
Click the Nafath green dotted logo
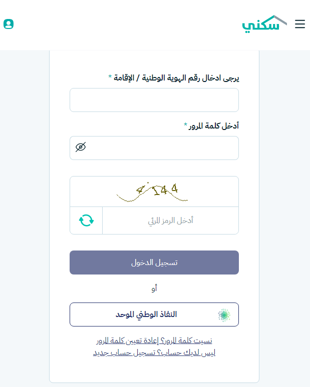point(224,314)
